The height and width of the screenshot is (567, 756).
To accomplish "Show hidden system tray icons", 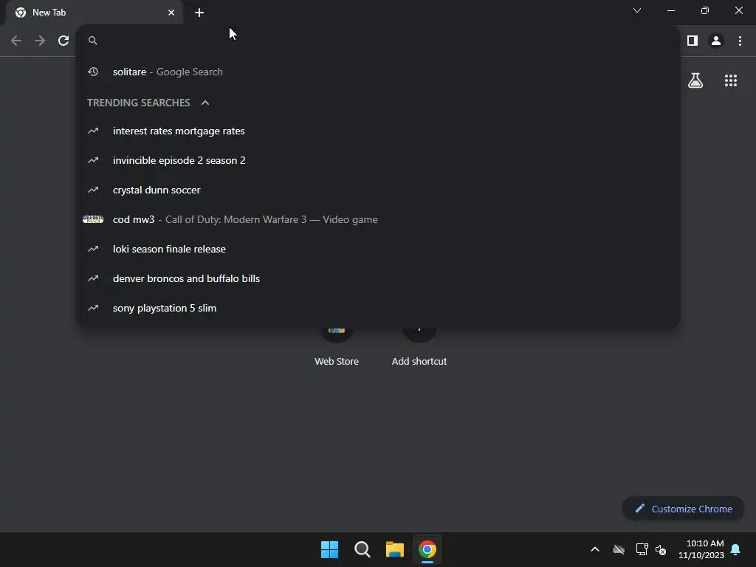I will click(x=595, y=549).
